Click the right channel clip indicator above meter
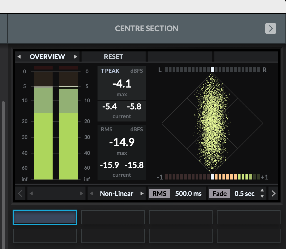 [68, 68]
